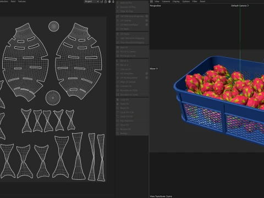This screenshot has width=264, height=198.
Task: Run the Reset UV command
Action: [x=132, y=108]
